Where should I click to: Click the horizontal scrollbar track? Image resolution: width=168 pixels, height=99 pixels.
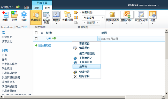(x=143, y=97)
